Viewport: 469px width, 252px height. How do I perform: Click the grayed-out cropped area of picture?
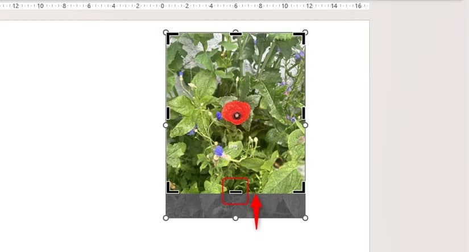pyautogui.click(x=236, y=206)
